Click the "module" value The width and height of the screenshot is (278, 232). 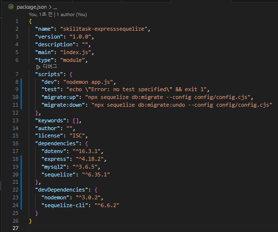click(x=73, y=60)
